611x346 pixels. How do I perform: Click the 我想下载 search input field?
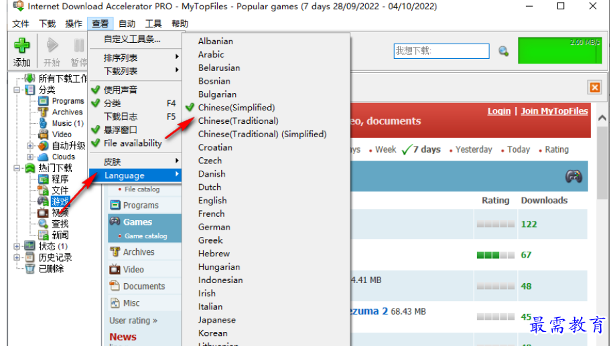point(442,51)
